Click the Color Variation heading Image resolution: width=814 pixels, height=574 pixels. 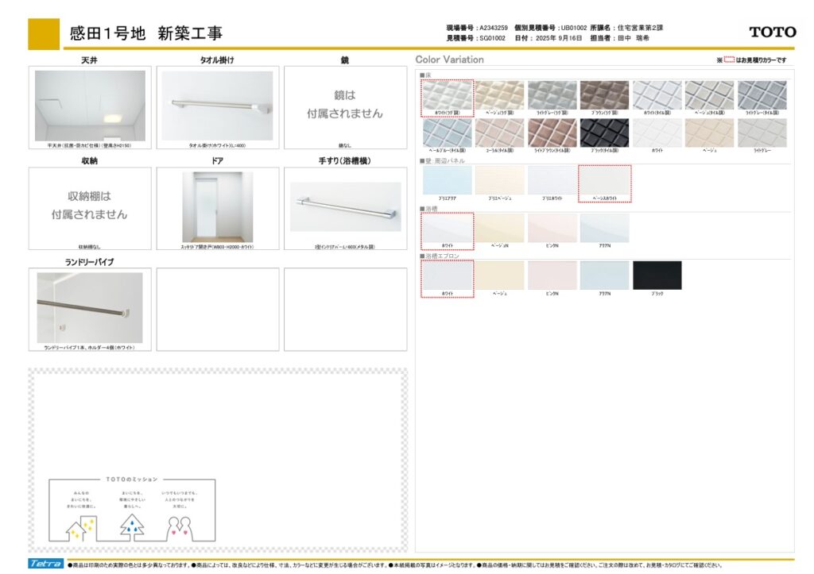449,60
